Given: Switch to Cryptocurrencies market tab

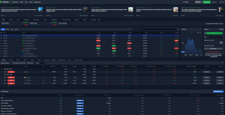Looking at the screenshot, I should (66, 19).
